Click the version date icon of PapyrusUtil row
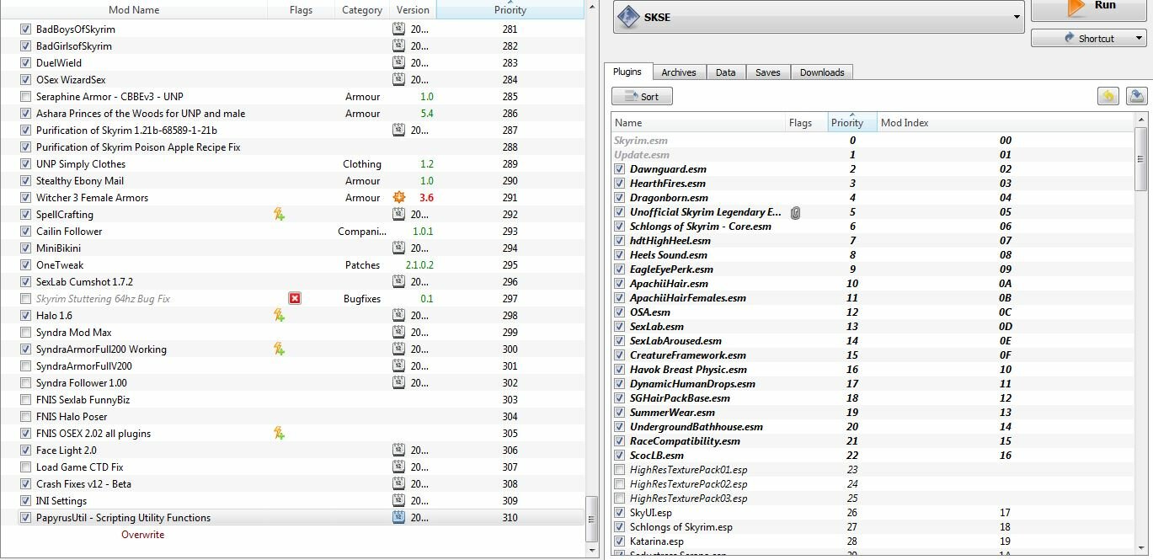 398,517
